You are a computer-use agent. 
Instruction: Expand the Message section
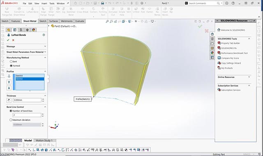point(45,46)
